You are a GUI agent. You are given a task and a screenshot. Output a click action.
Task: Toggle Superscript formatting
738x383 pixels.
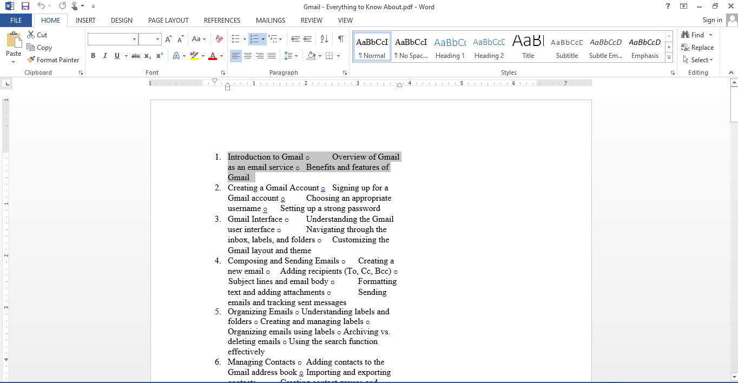point(160,56)
